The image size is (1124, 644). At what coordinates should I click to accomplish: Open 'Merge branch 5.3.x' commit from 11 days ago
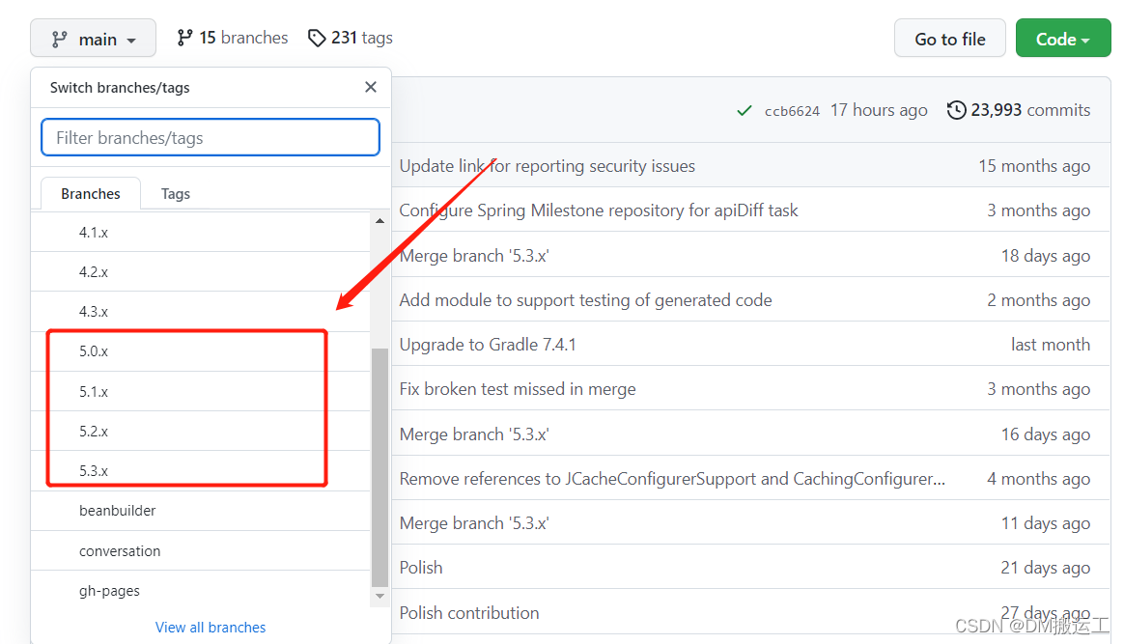[474, 523]
